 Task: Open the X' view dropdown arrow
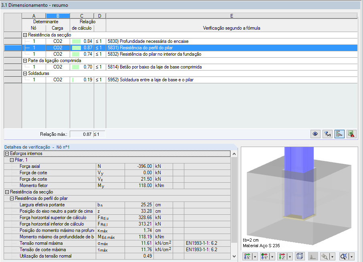pyautogui.click(x=255, y=256)
